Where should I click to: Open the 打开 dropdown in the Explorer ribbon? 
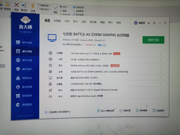click(64, 7)
